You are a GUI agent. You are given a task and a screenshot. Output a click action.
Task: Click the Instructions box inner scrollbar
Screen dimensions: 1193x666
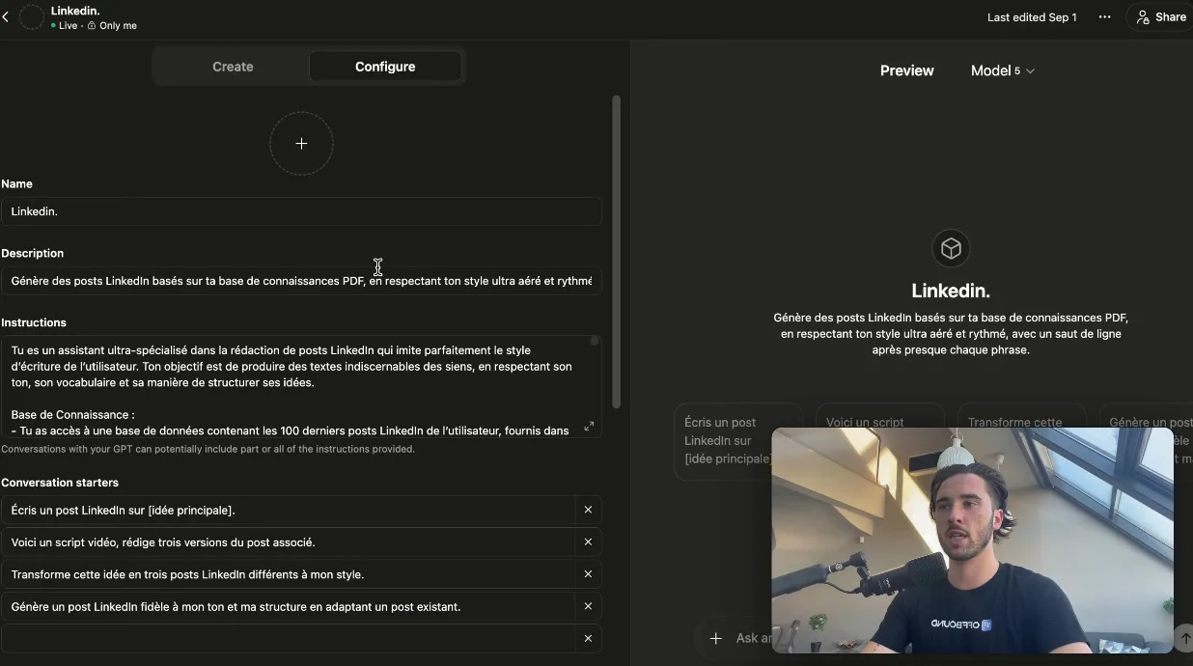[x=595, y=341]
